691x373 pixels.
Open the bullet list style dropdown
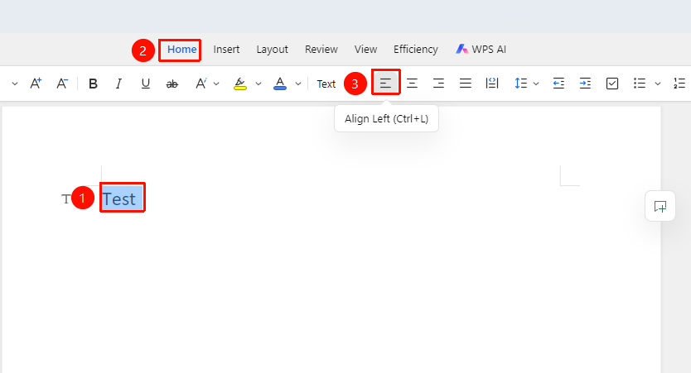[658, 84]
